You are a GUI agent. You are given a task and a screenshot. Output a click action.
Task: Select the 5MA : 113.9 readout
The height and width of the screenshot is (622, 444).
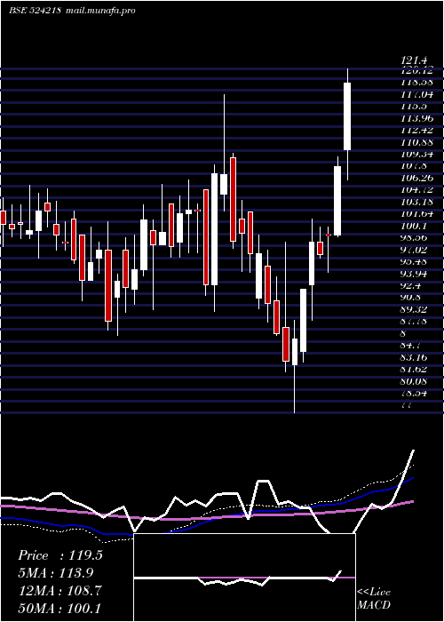tap(56, 573)
